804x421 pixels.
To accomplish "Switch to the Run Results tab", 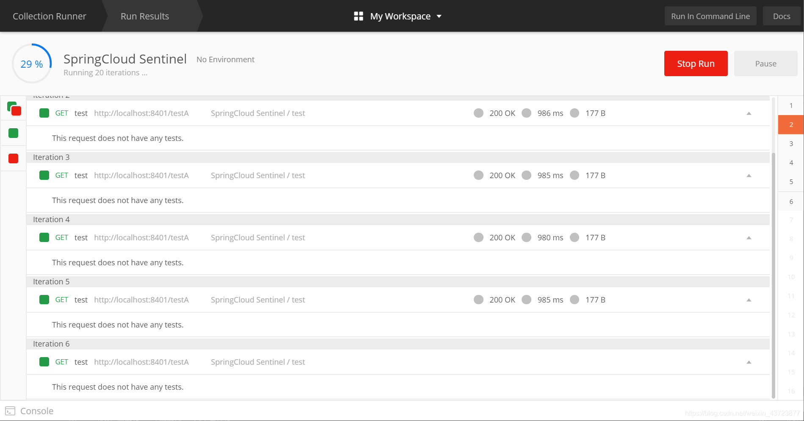I will pos(145,16).
